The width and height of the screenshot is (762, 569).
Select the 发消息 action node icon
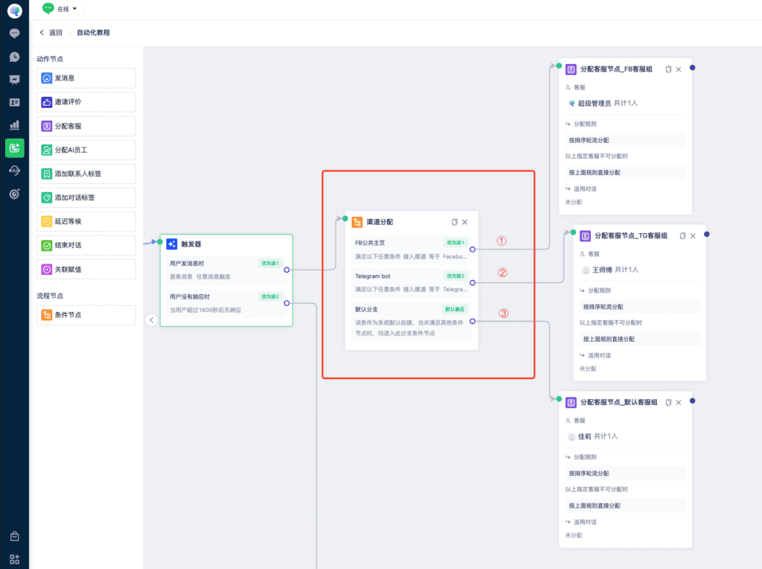[47, 78]
